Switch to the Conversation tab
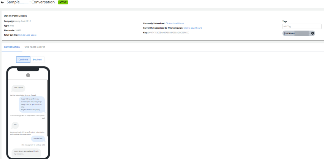The height and width of the screenshot is (159, 324). coord(12,47)
